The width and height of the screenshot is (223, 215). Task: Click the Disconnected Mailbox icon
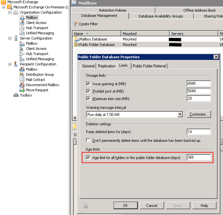click(22, 85)
